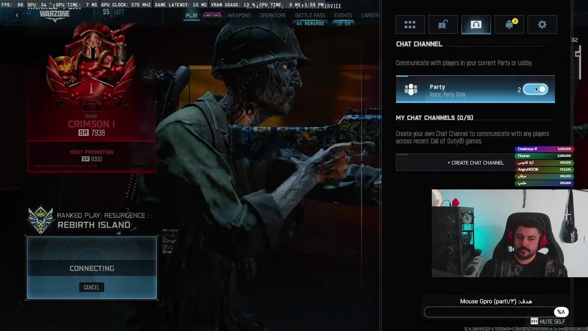Open the CAREER tab
Screen dimensions: 588x331
click(x=370, y=15)
